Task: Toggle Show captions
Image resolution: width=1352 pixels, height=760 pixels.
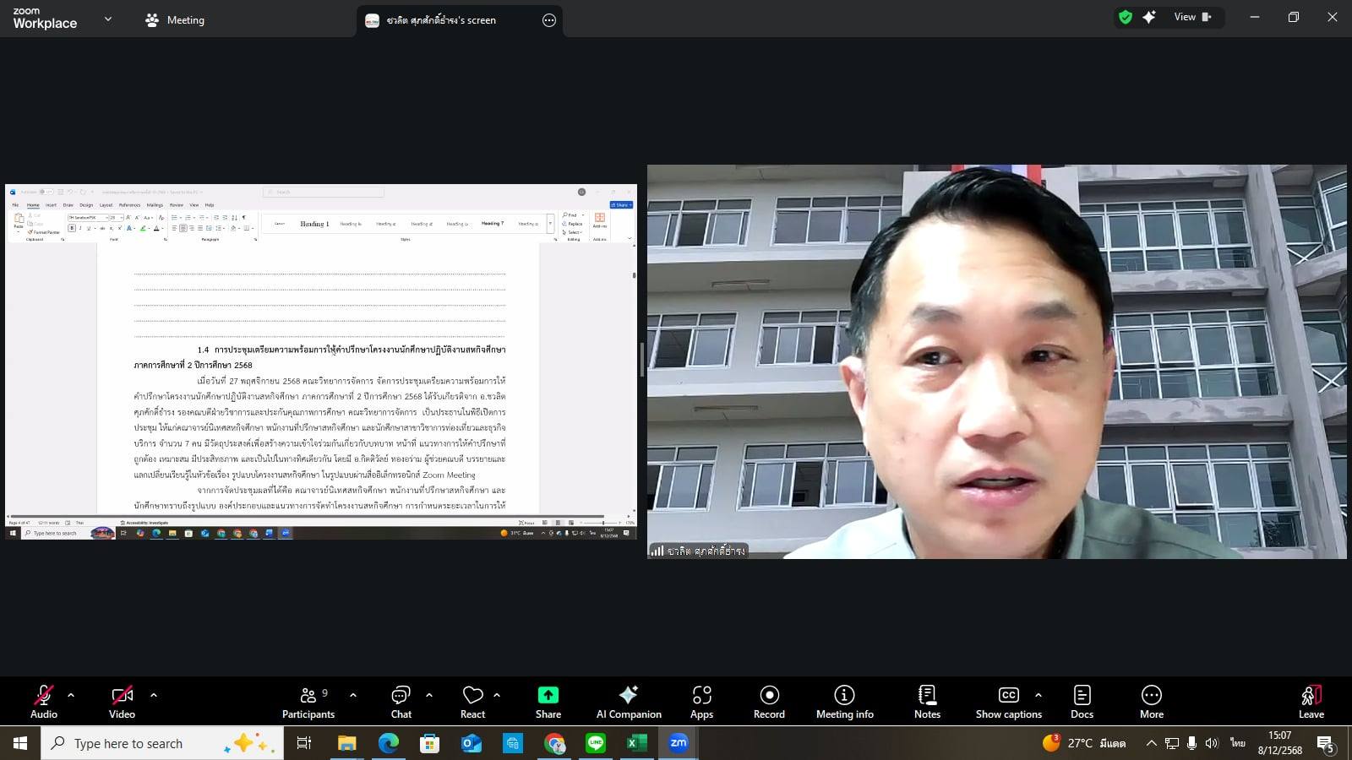Action: pos(1008,702)
